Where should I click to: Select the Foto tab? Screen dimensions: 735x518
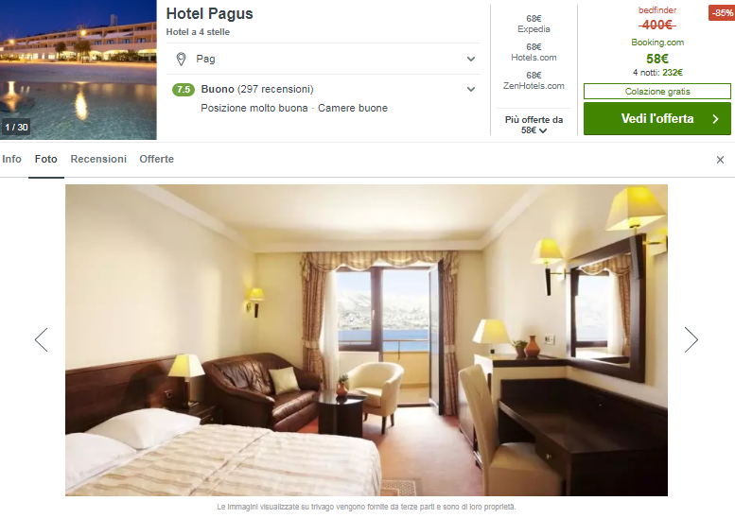(46, 159)
